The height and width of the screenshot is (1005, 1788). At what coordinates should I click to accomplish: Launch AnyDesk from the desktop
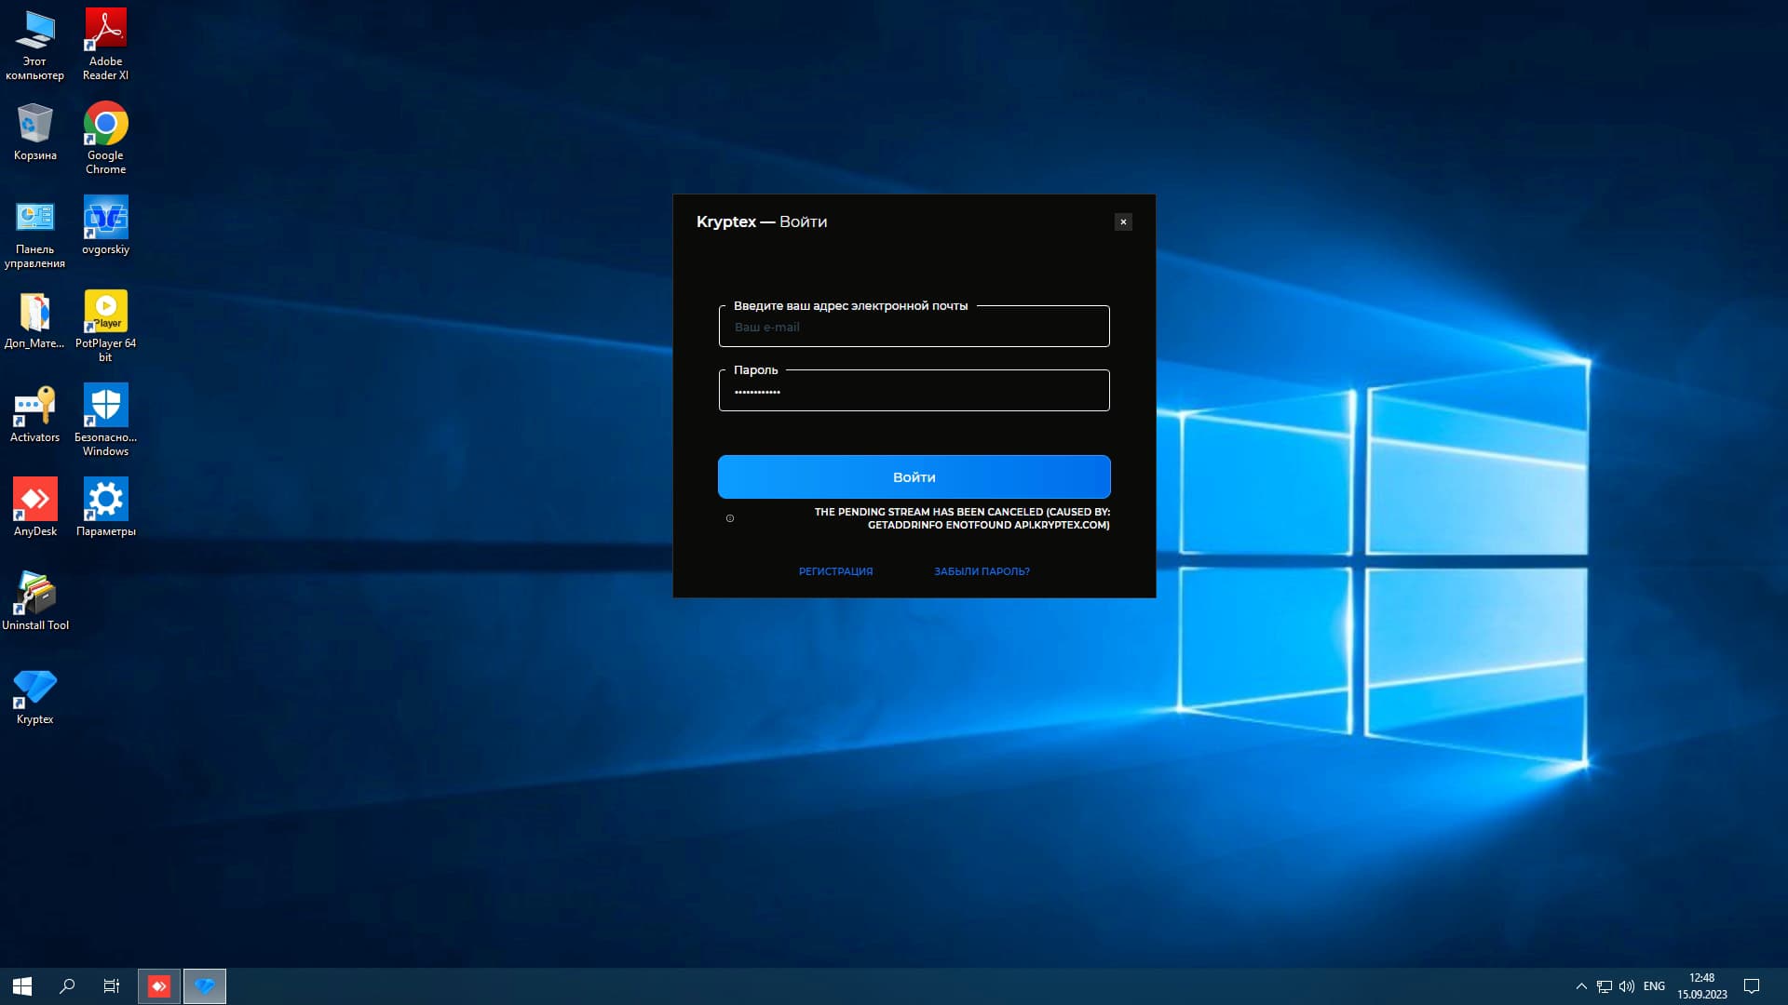click(34, 508)
